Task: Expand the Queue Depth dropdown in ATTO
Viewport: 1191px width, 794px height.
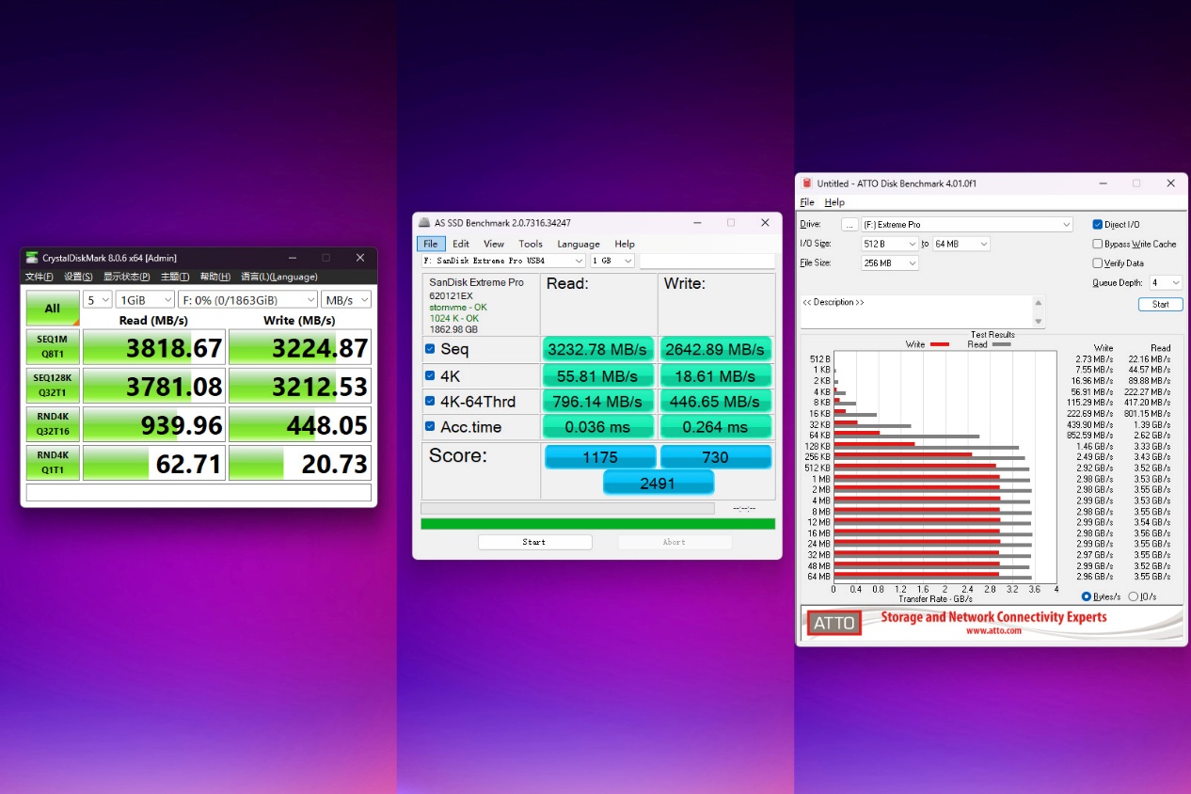Action: (x=1165, y=282)
